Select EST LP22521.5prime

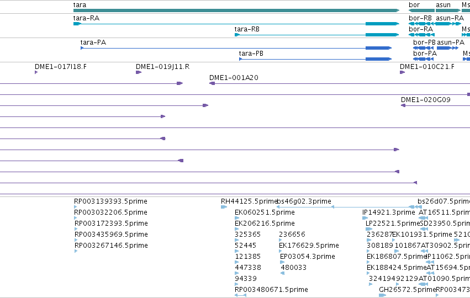pos(393,223)
